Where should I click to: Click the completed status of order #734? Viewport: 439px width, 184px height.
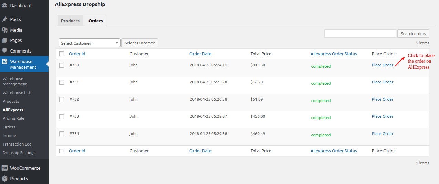(x=321, y=135)
